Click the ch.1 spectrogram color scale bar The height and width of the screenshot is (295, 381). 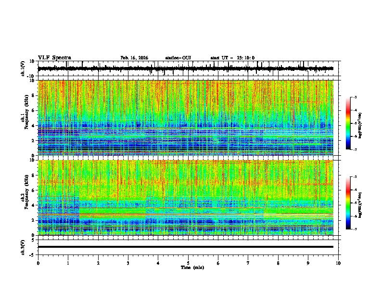[348, 123]
